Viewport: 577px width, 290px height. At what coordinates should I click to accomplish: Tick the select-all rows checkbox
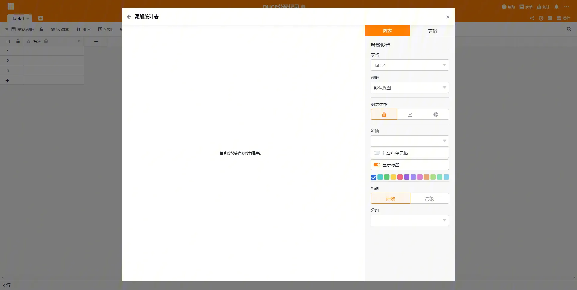pos(8,41)
